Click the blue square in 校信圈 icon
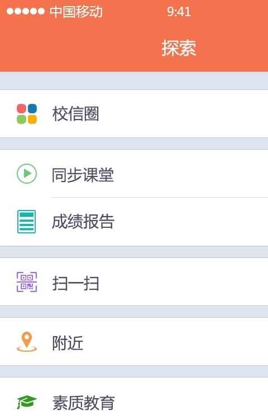 click(x=32, y=108)
